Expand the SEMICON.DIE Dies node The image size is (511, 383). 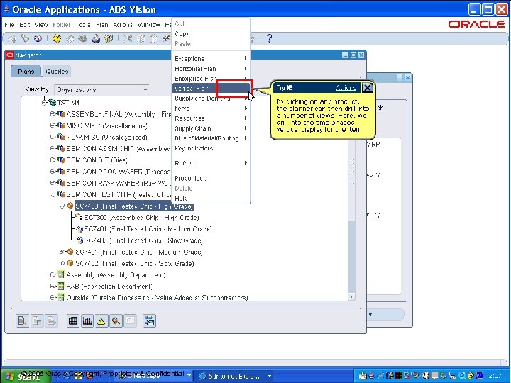click(52, 160)
